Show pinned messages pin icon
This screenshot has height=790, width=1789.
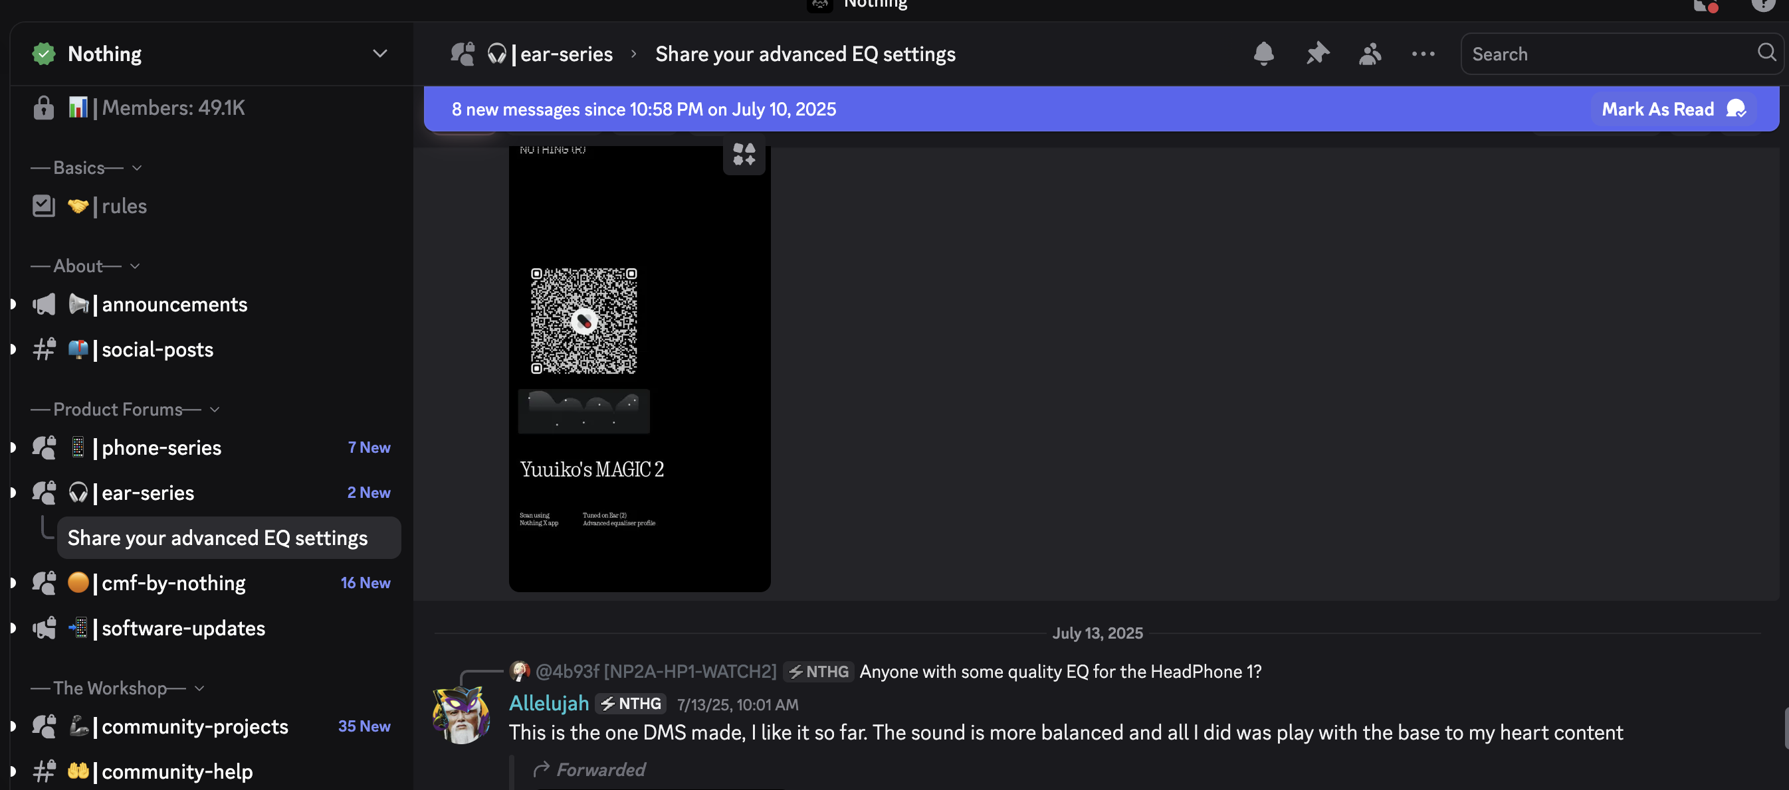pyautogui.click(x=1316, y=53)
